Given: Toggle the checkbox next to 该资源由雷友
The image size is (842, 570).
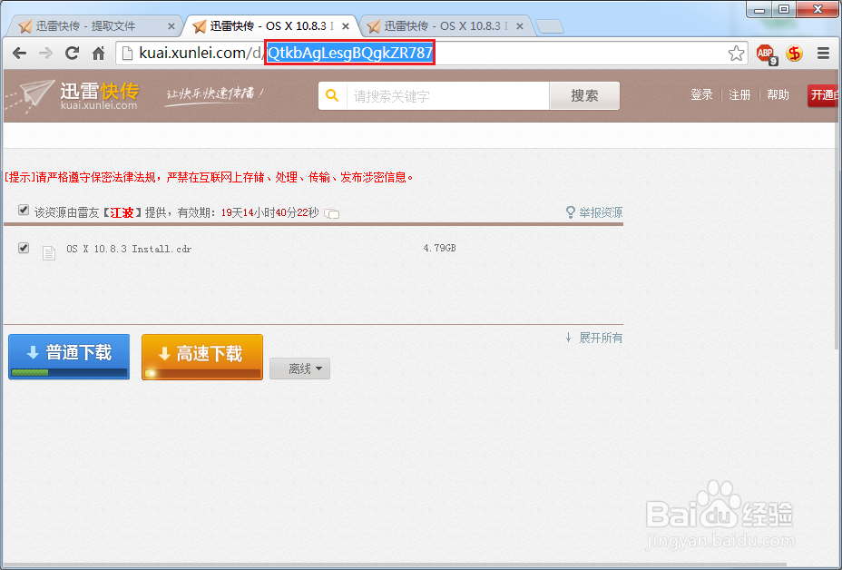Looking at the screenshot, I should point(23,210).
